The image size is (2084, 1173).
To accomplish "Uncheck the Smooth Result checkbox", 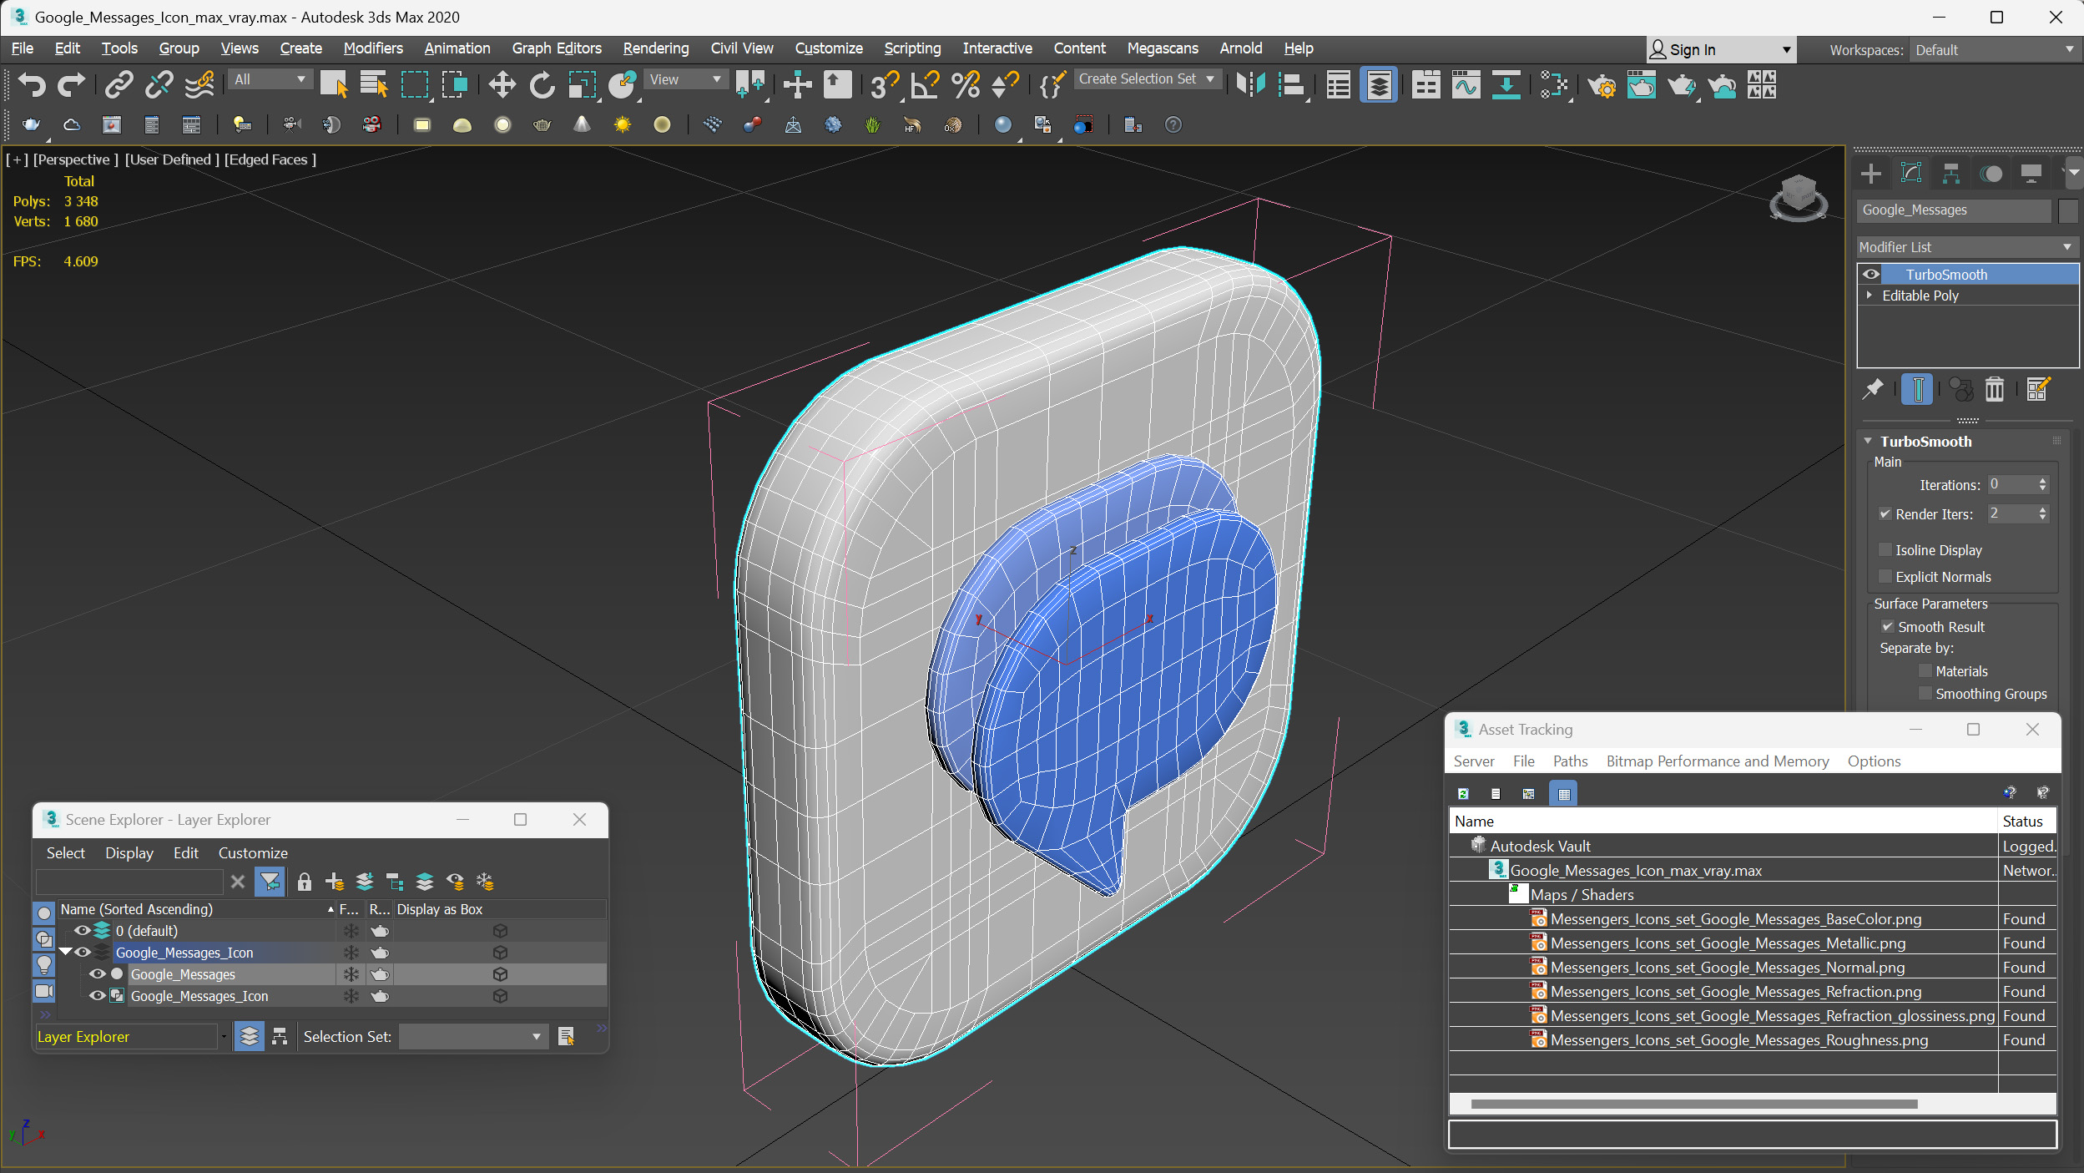I will tap(1888, 626).
